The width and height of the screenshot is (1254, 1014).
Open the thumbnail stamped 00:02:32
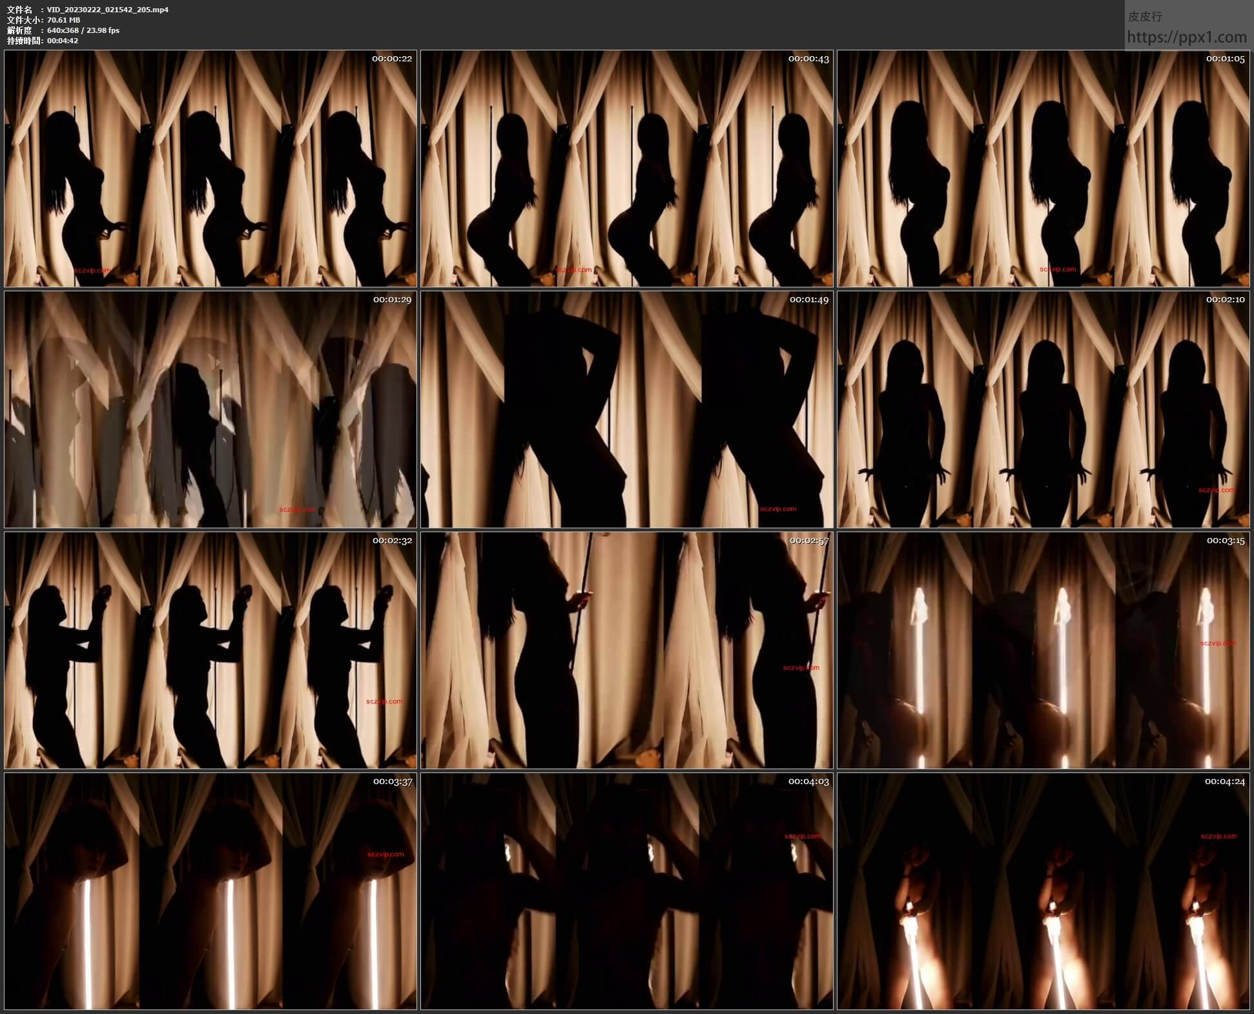(211, 650)
